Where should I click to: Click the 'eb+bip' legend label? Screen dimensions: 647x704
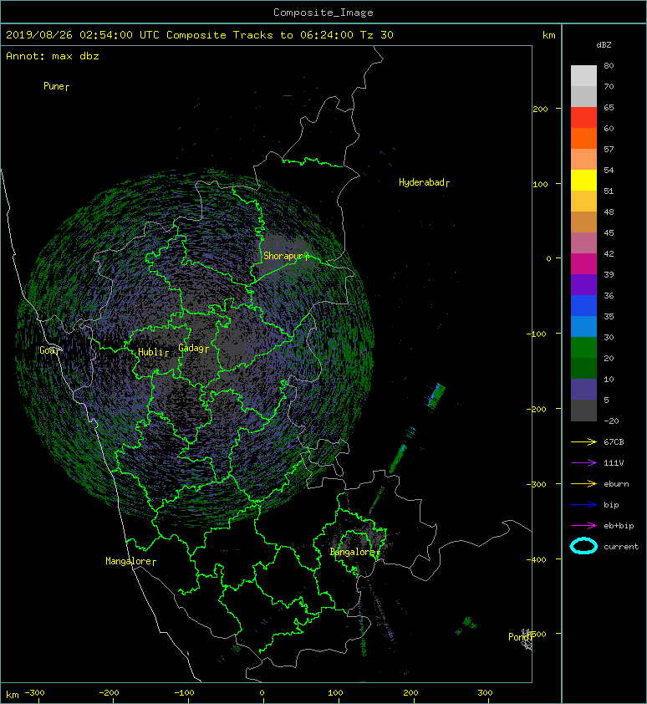[619, 526]
